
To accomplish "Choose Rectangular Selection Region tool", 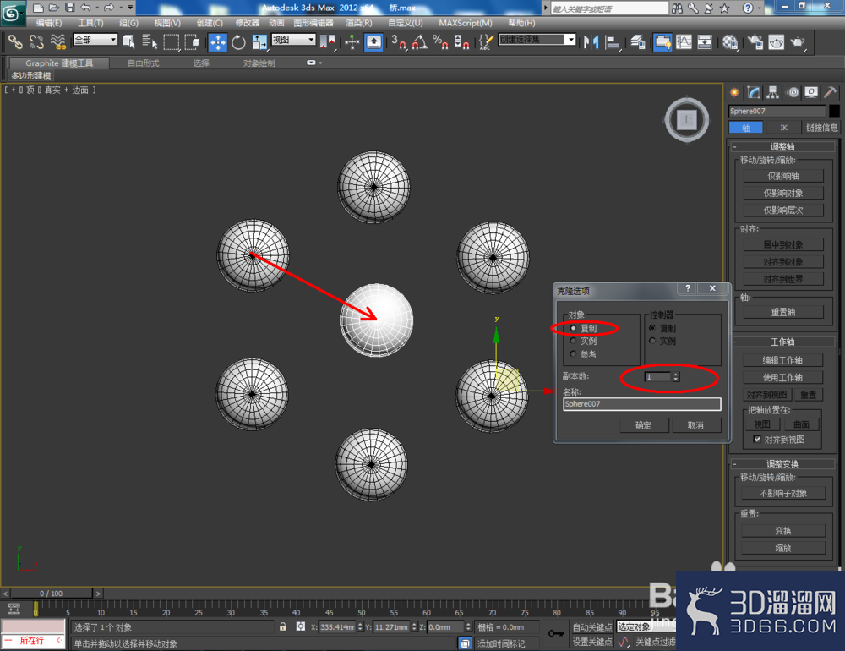I will tap(171, 42).
